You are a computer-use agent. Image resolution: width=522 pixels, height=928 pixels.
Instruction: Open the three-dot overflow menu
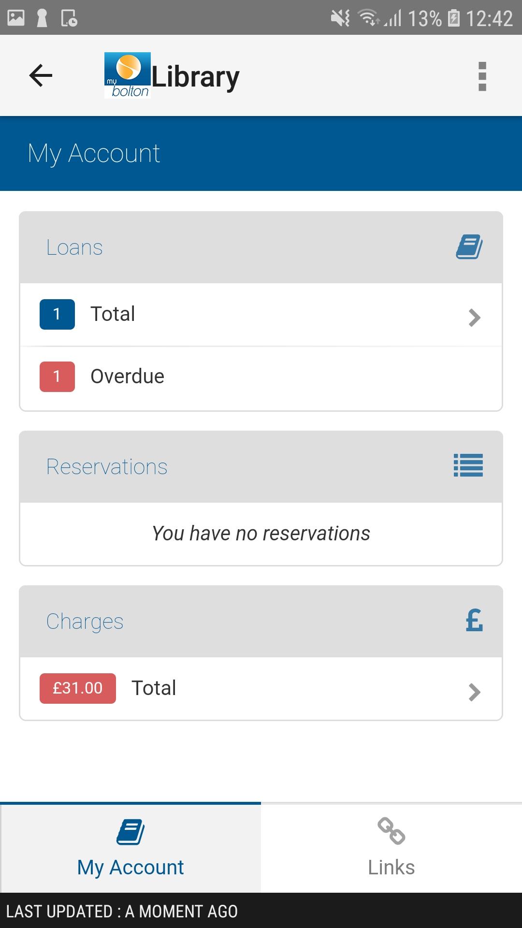coord(482,76)
